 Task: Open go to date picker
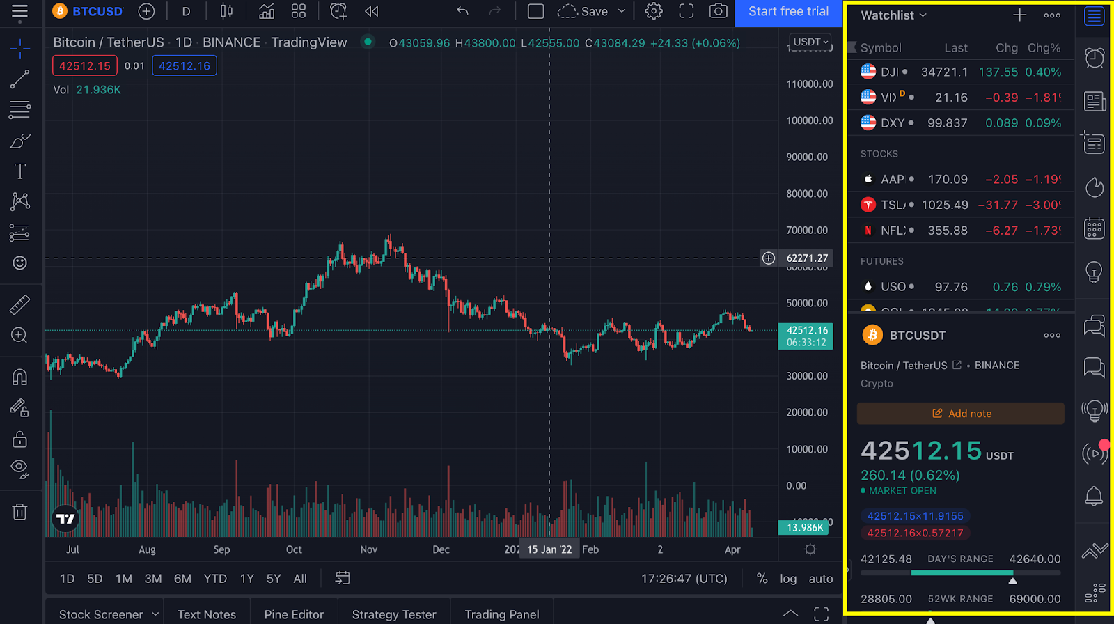point(342,578)
